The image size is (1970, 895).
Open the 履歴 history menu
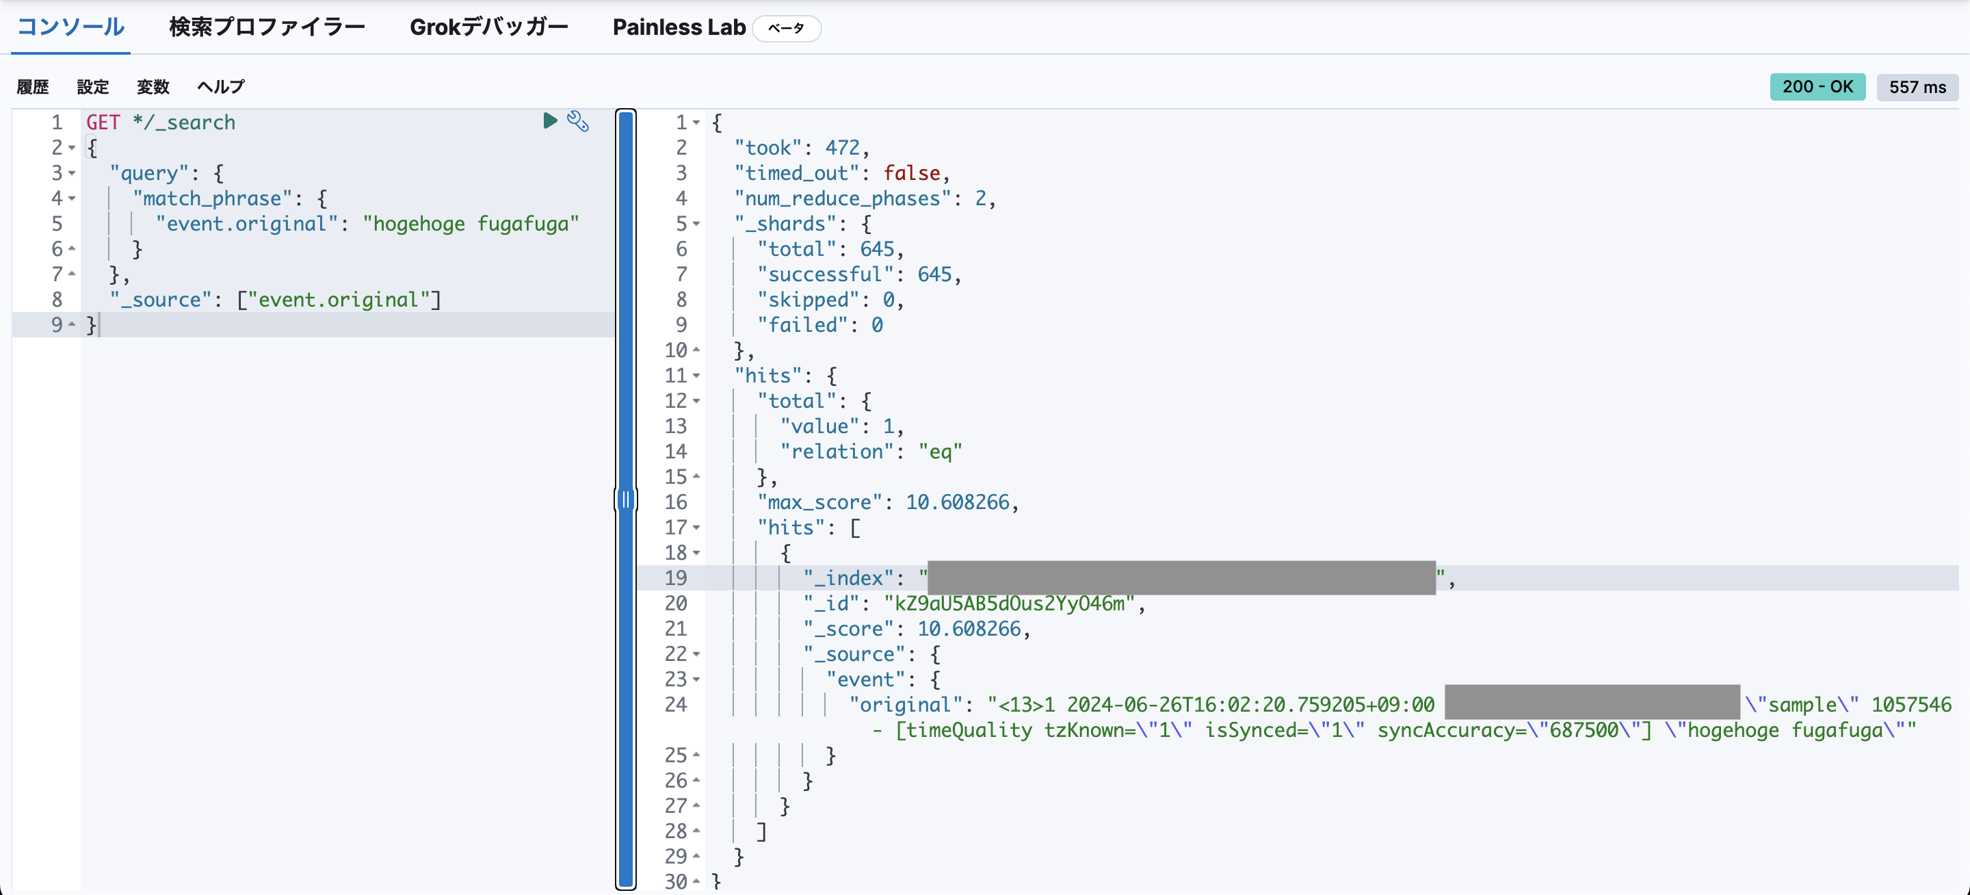(x=33, y=86)
